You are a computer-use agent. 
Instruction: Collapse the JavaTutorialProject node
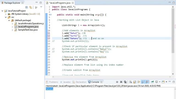tap(2, 11)
